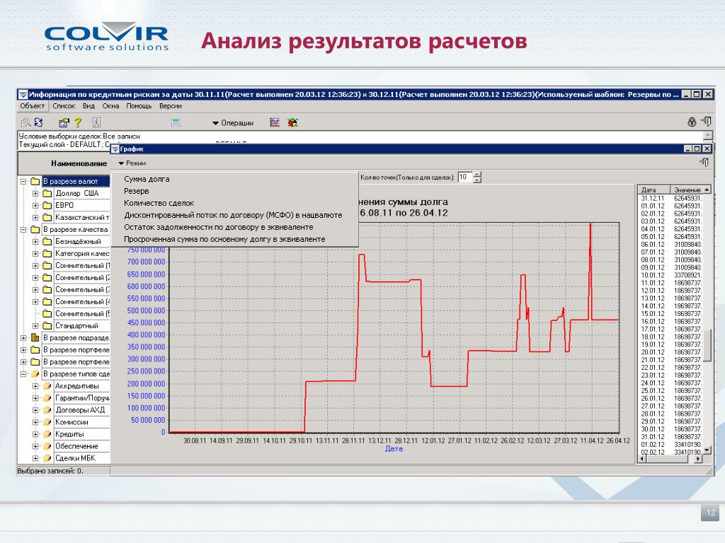Open the Режим dropdown in the График window

click(132, 163)
